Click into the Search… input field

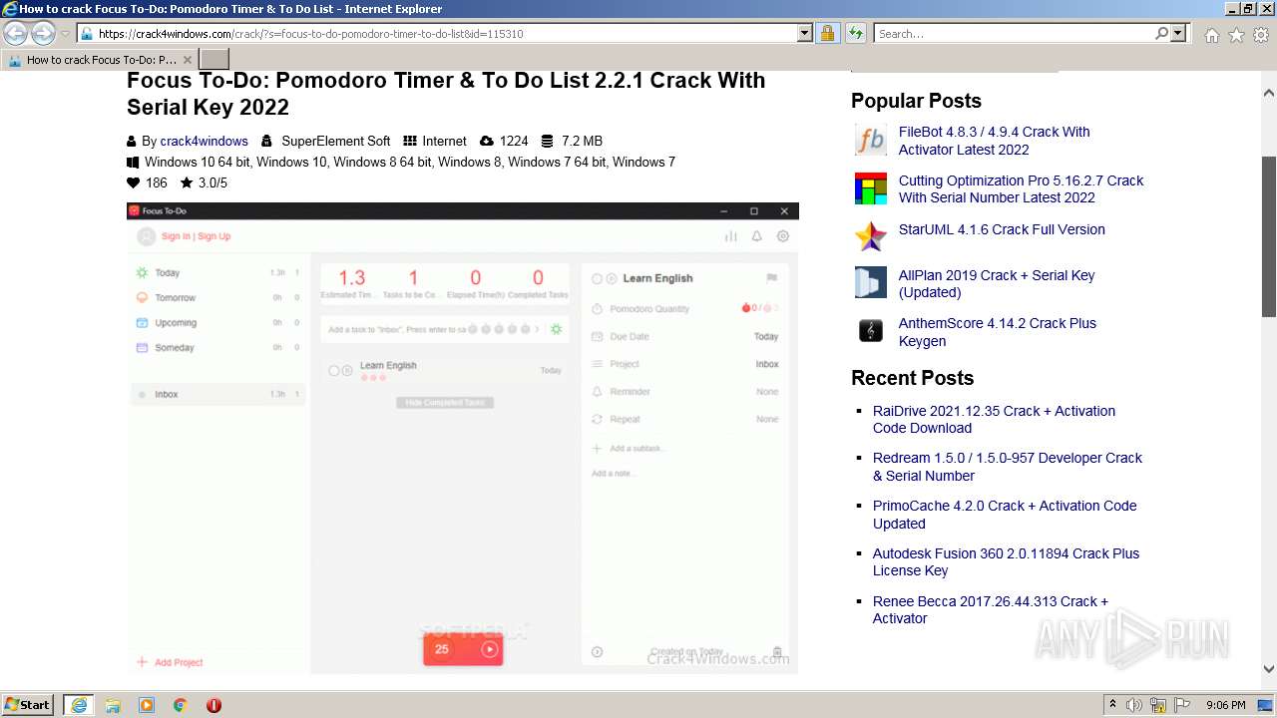click(1014, 33)
